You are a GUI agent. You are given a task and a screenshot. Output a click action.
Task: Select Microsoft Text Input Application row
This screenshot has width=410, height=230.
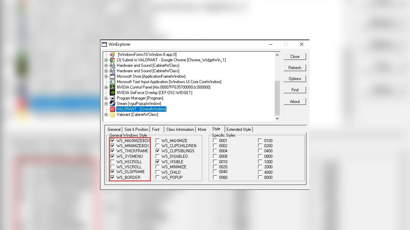pos(169,82)
